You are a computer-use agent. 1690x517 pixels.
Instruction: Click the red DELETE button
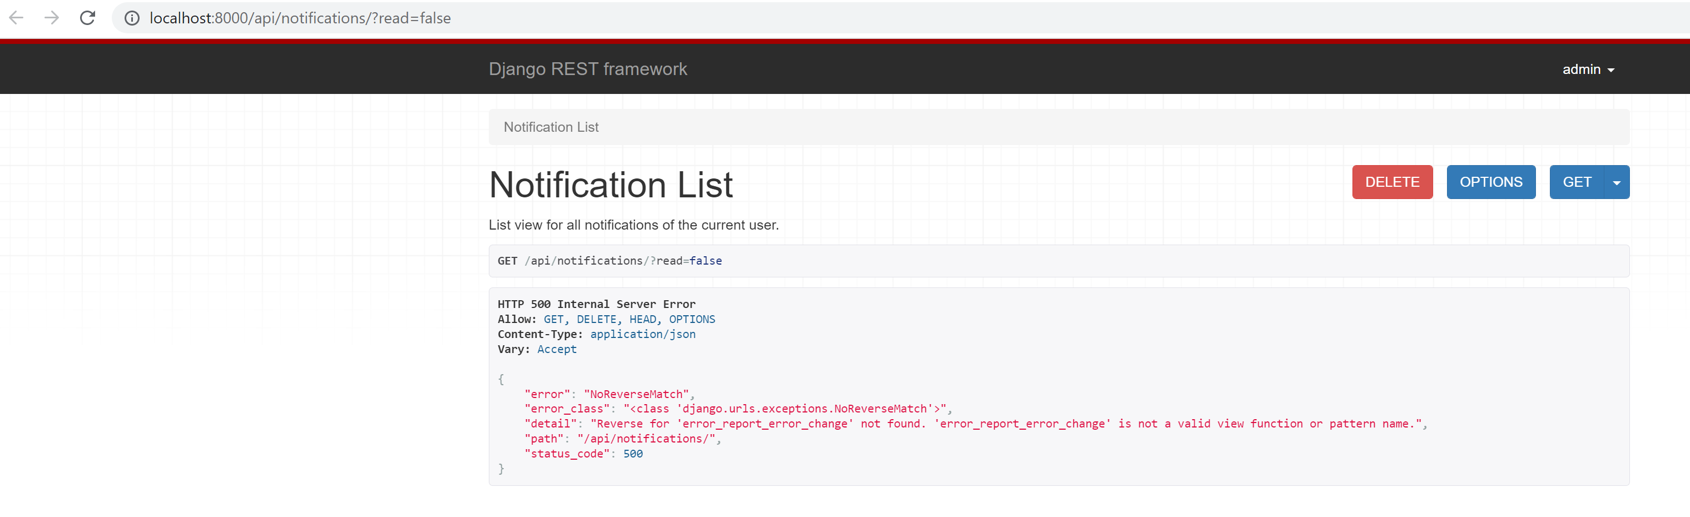1391,182
